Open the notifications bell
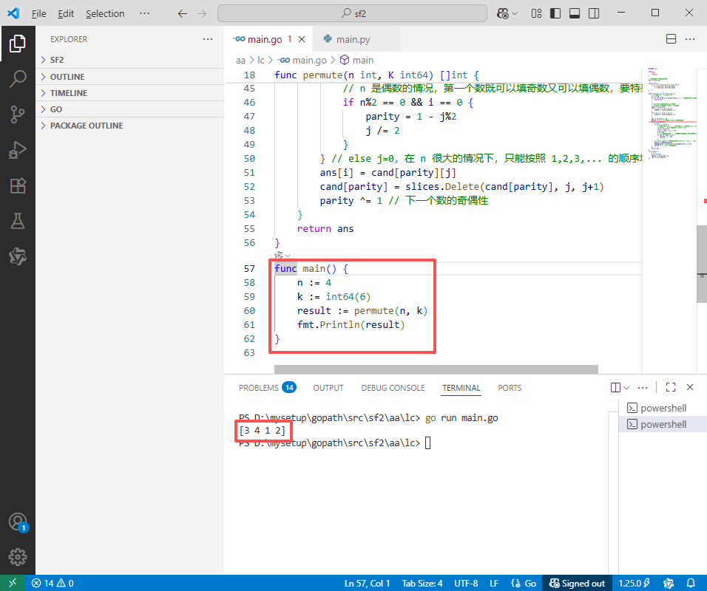 690,583
